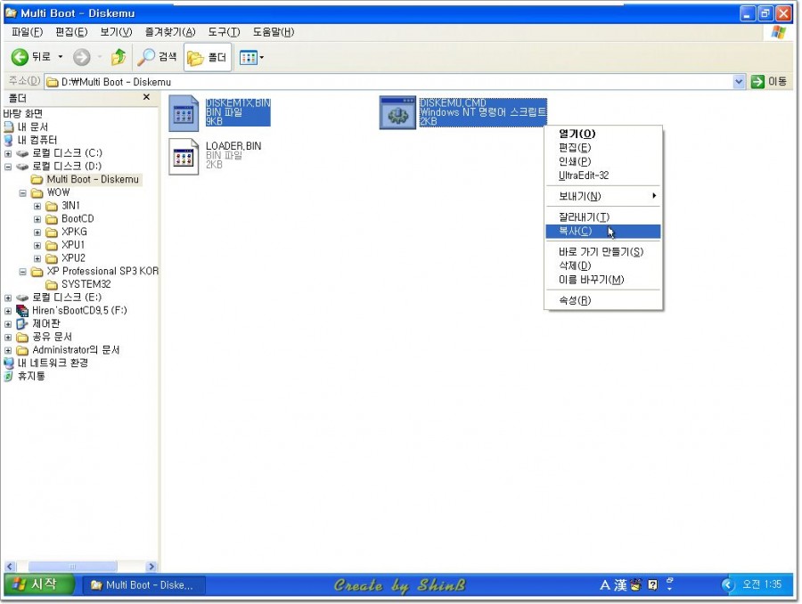Select Multi Boot - Diskemu tree folder
Image resolution: width=802 pixels, height=604 pixels.
93,180
